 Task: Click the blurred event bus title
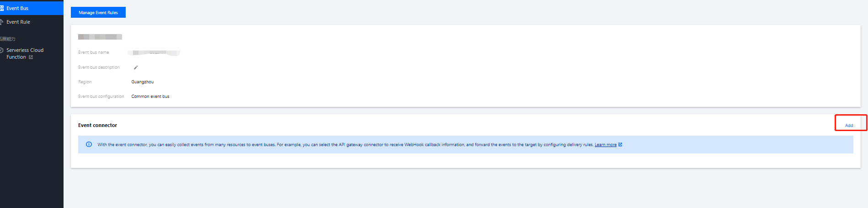pos(100,37)
